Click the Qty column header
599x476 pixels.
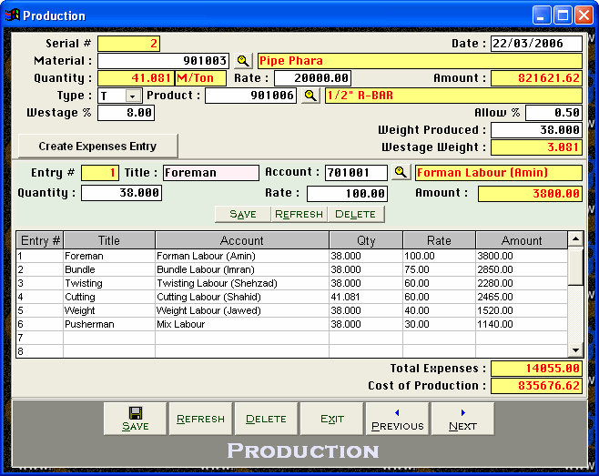pos(366,240)
